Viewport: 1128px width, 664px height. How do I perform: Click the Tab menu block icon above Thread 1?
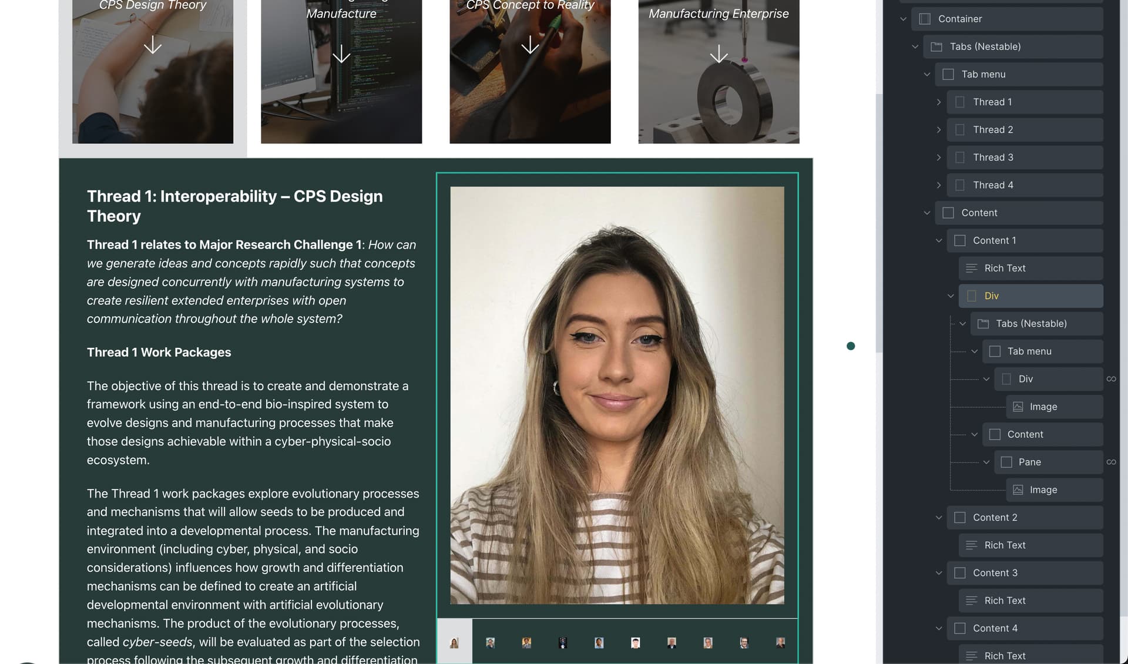point(948,74)
